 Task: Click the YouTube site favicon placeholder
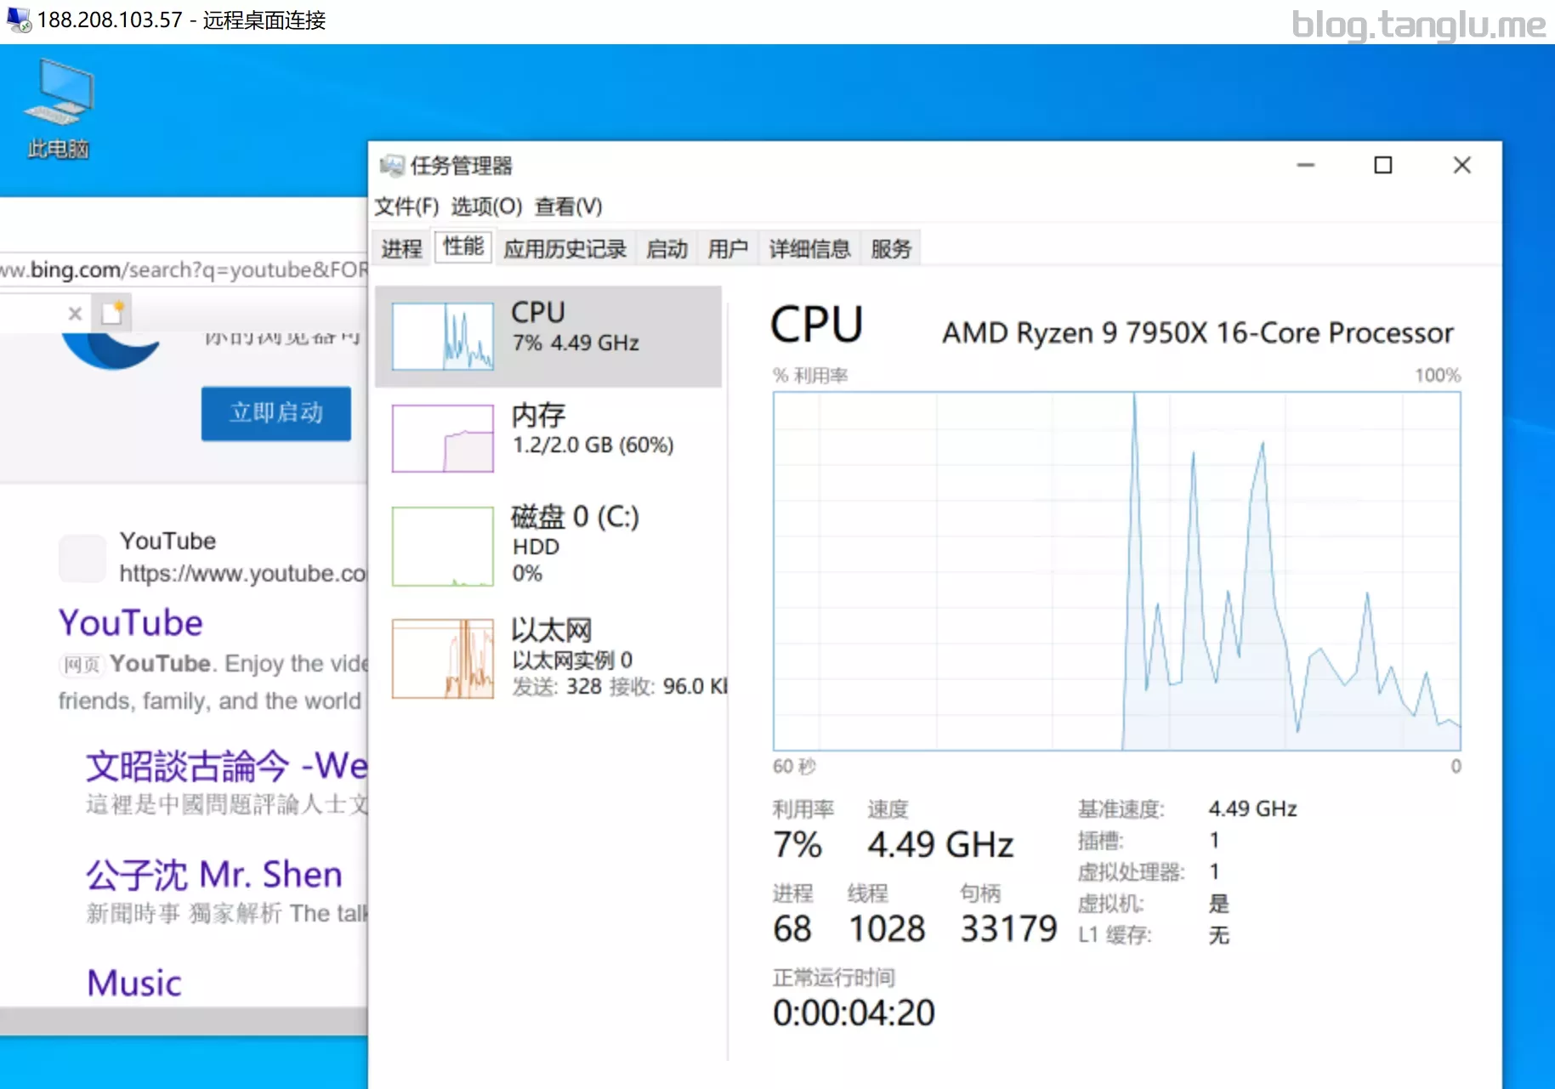tap(82, 558)
